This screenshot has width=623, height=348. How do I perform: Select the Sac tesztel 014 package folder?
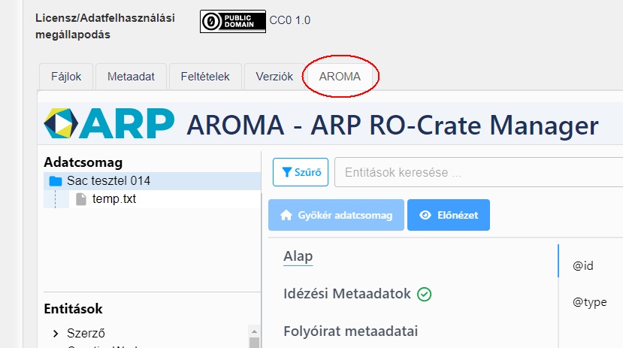[x=152, y=181]
